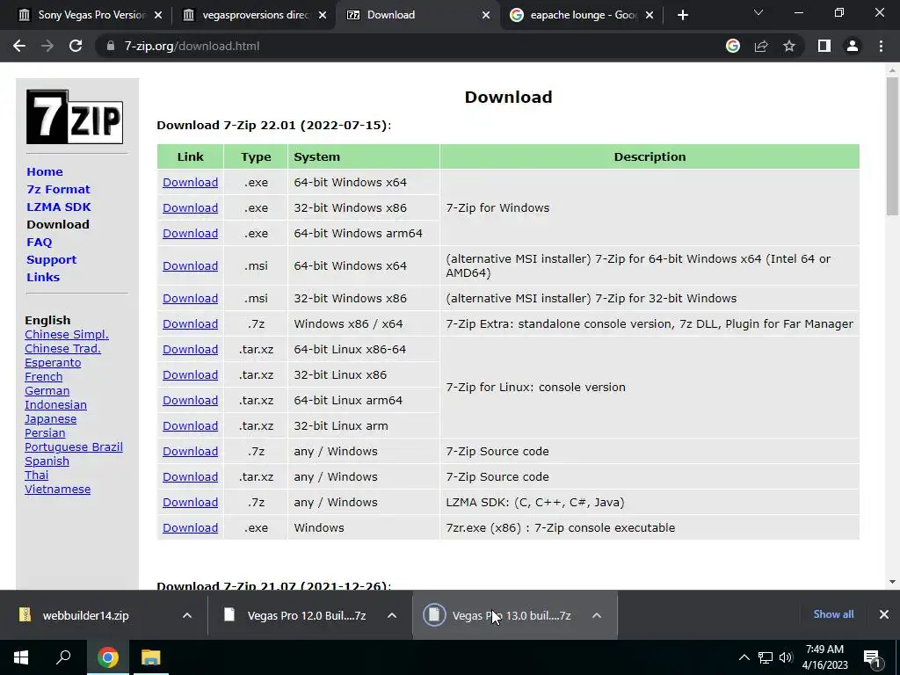Reload the page with the refresh icon
Image resolution: width=900 pixels, height=675 pixels.
click(x=76, y=46)
